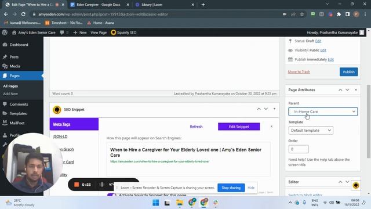Focus the Order number field

pos(299,149)
